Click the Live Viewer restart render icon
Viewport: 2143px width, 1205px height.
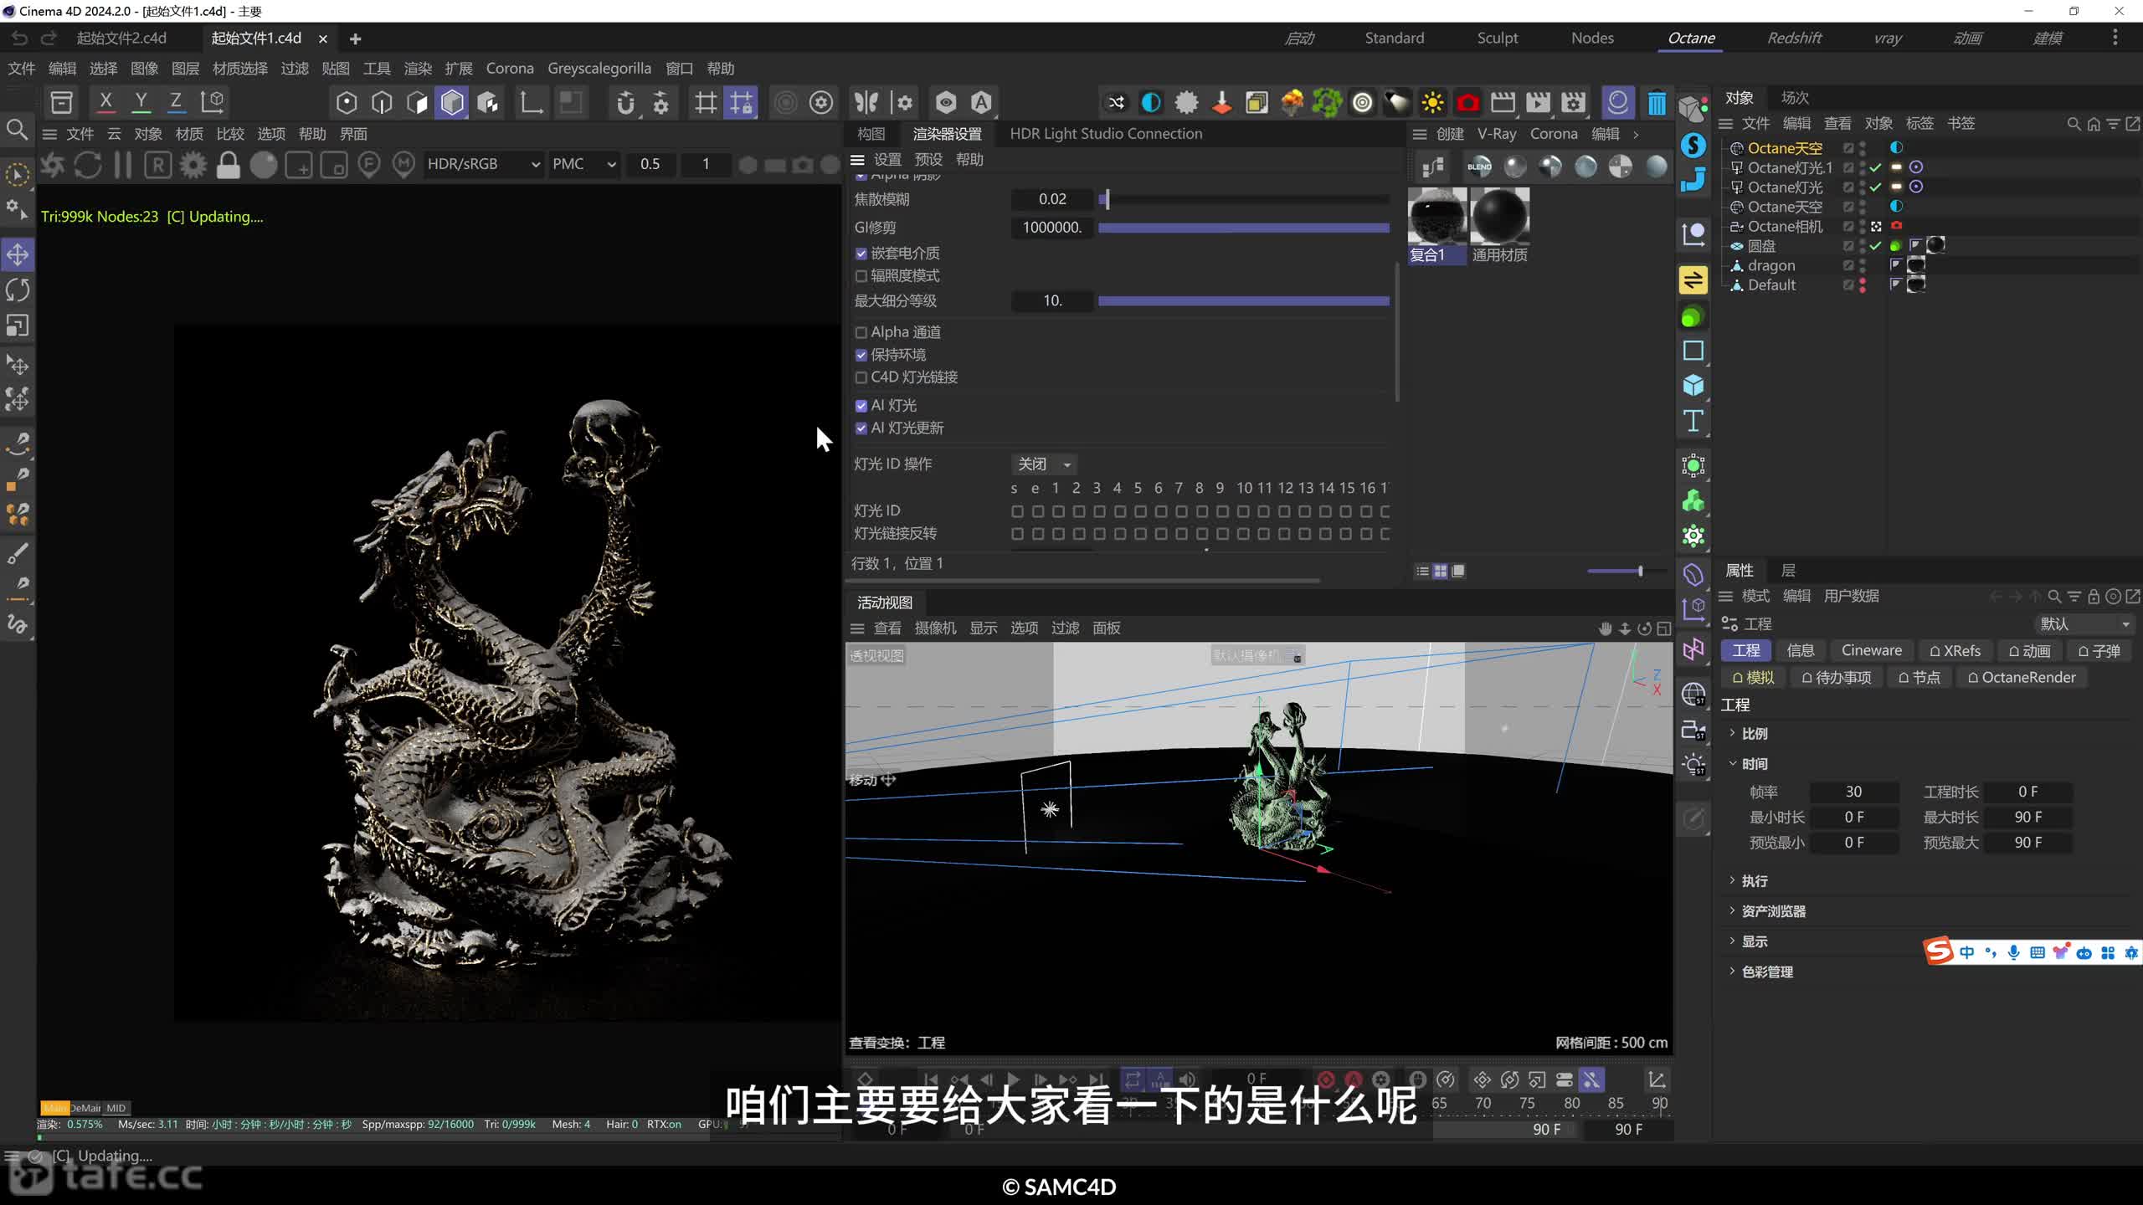tap(88, 165)
